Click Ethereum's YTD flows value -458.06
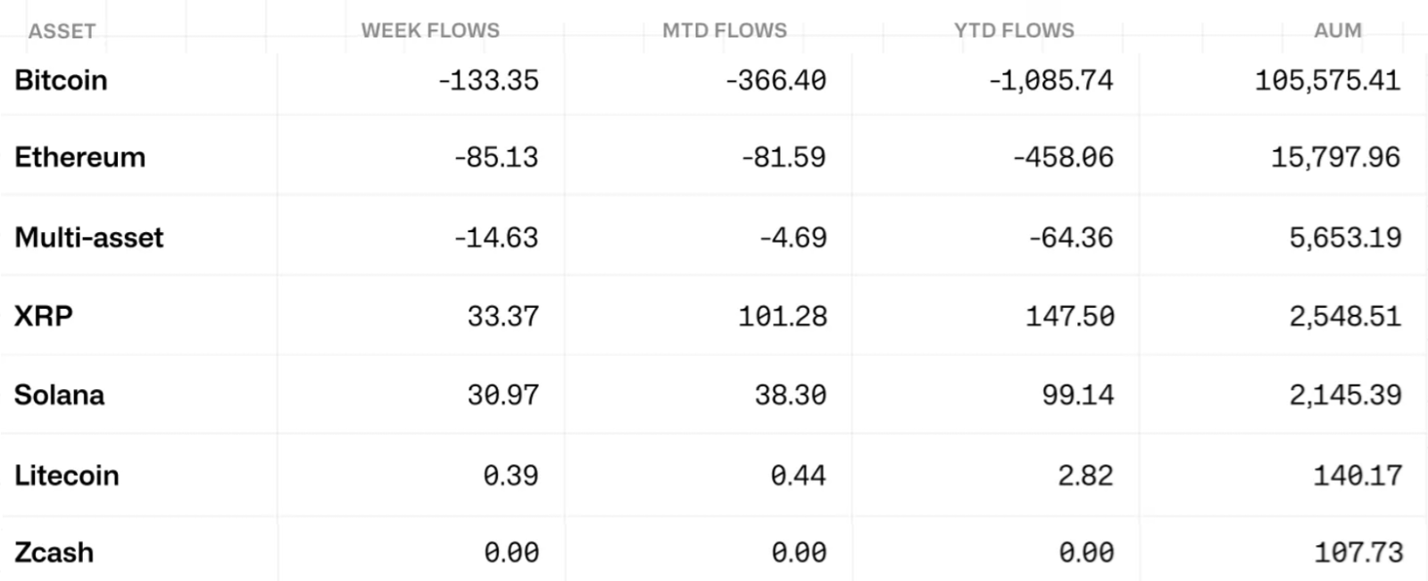1428x581 pixels. coord(1063,157)
